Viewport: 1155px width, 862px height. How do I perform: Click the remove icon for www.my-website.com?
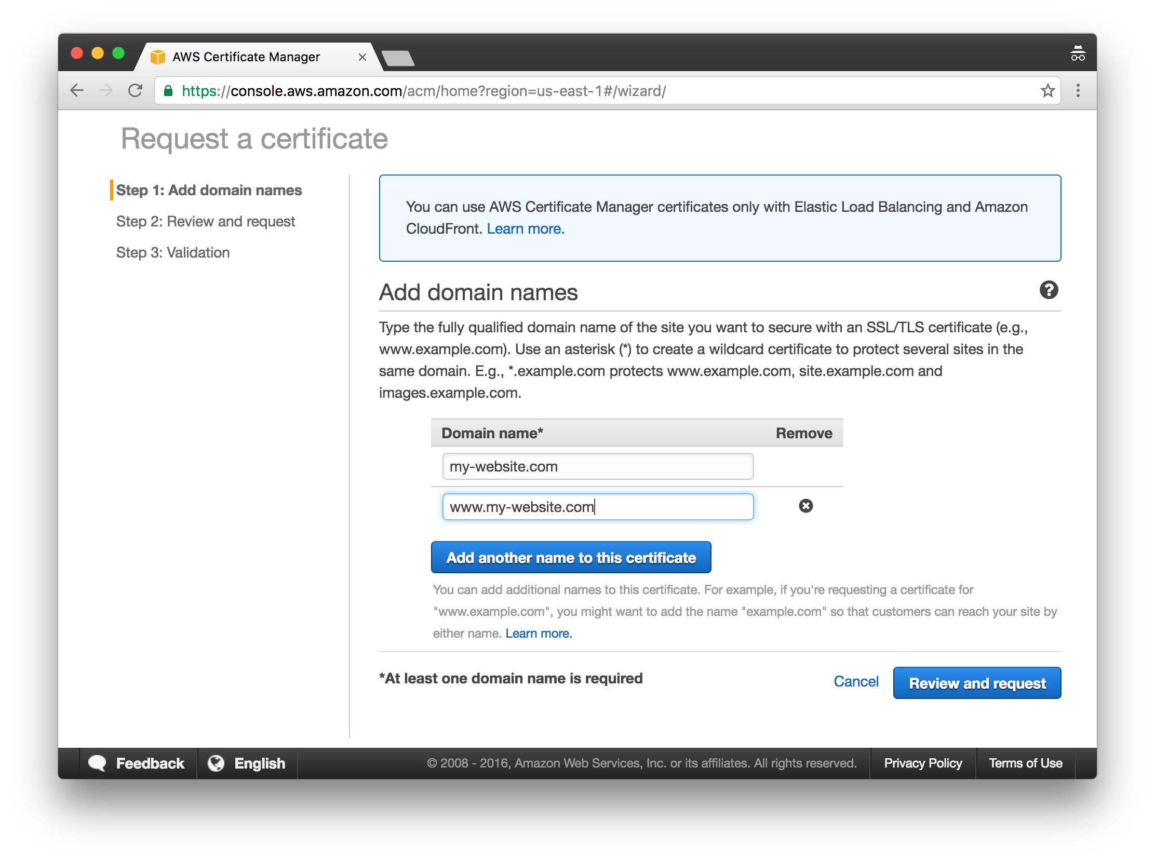[x=805, y=506]
